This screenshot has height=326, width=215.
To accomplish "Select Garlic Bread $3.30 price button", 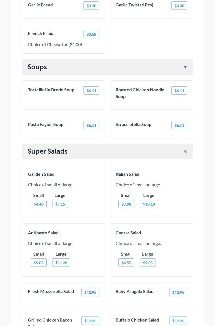I will [91, 6].
